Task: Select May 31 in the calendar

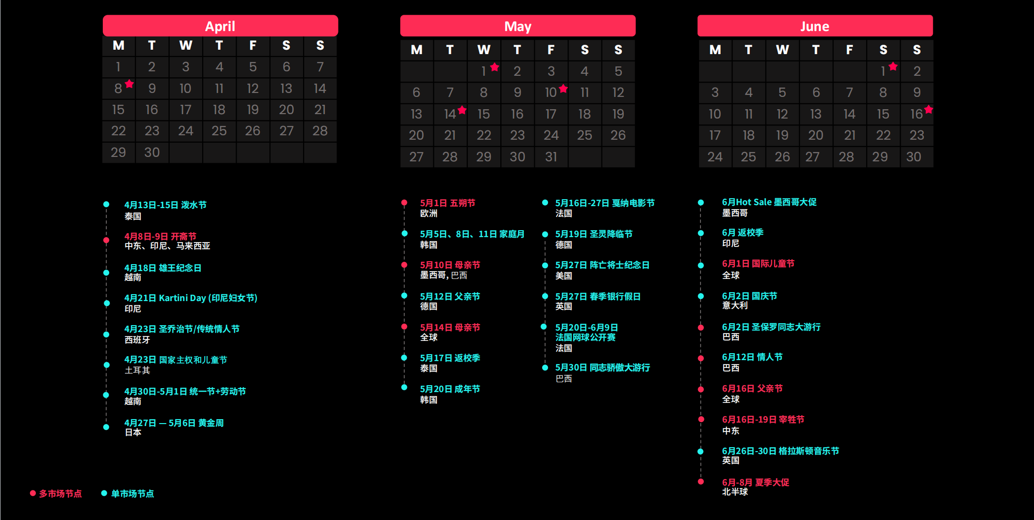Action: click(x=551, y=157)
